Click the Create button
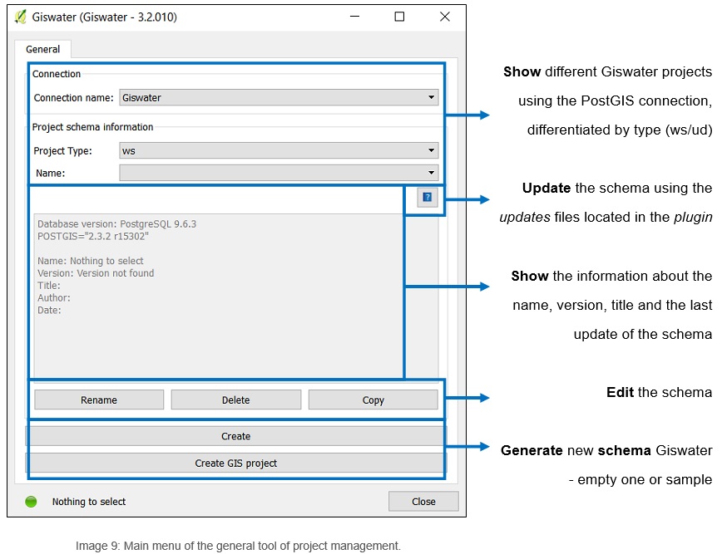Screen dimensions: 722x554 coord(235,436)
